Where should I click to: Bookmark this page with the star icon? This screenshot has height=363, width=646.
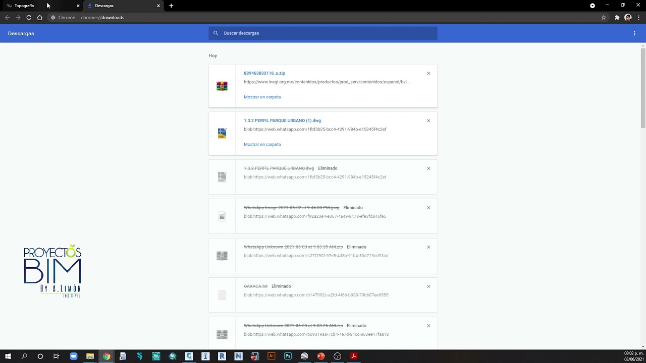604,18
